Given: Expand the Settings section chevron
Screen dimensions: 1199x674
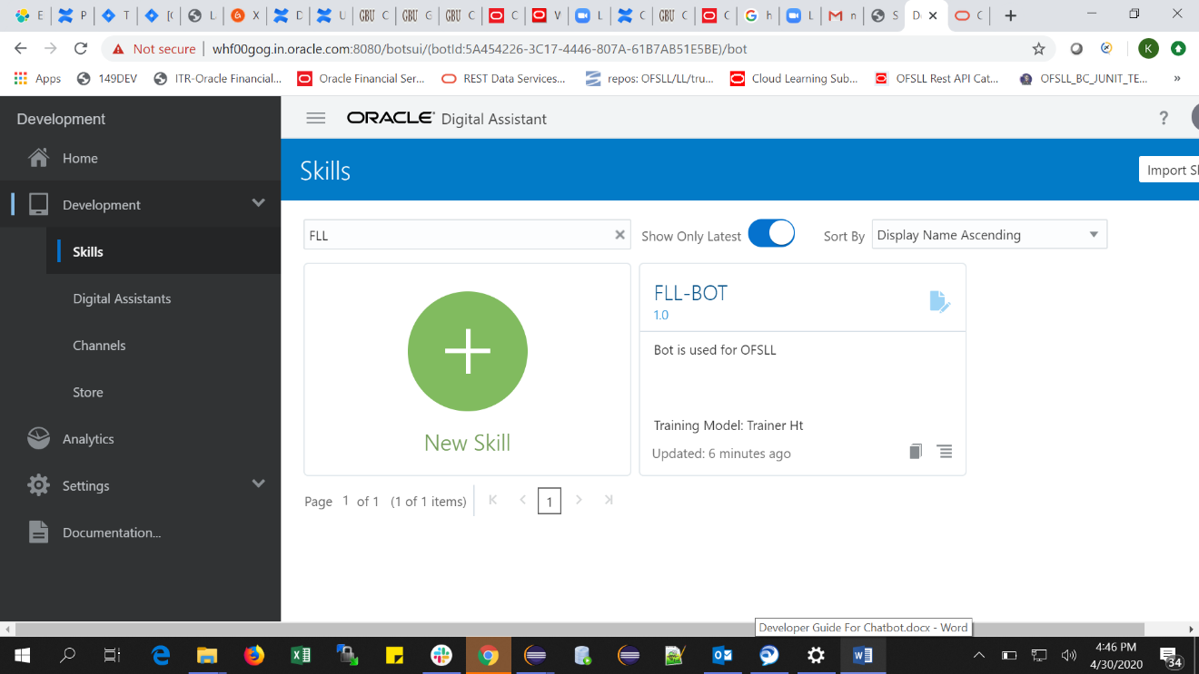Looking at the screenshot, I should (x=258, y=484).
